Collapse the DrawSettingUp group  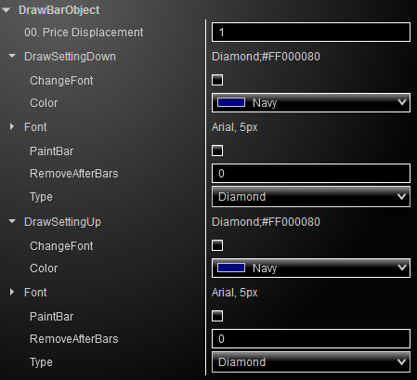tap(12, 222)
